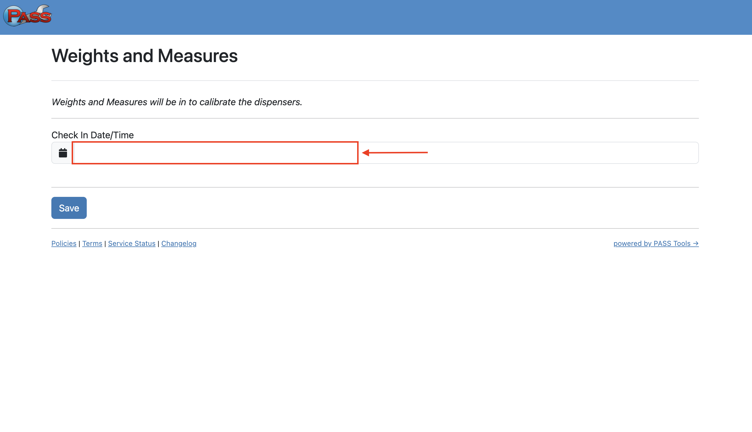Click the pipe separator between Policies and Terms
This screenshot has width=752, height=432.
tap(79, 244)
